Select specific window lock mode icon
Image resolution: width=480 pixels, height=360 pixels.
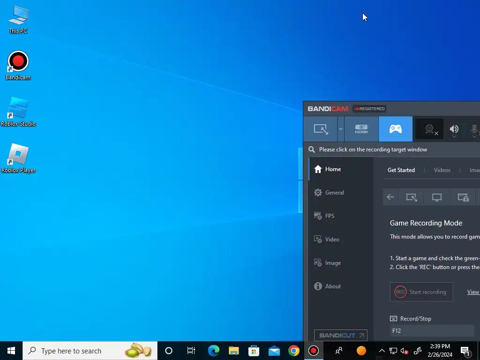pos(463,197)
